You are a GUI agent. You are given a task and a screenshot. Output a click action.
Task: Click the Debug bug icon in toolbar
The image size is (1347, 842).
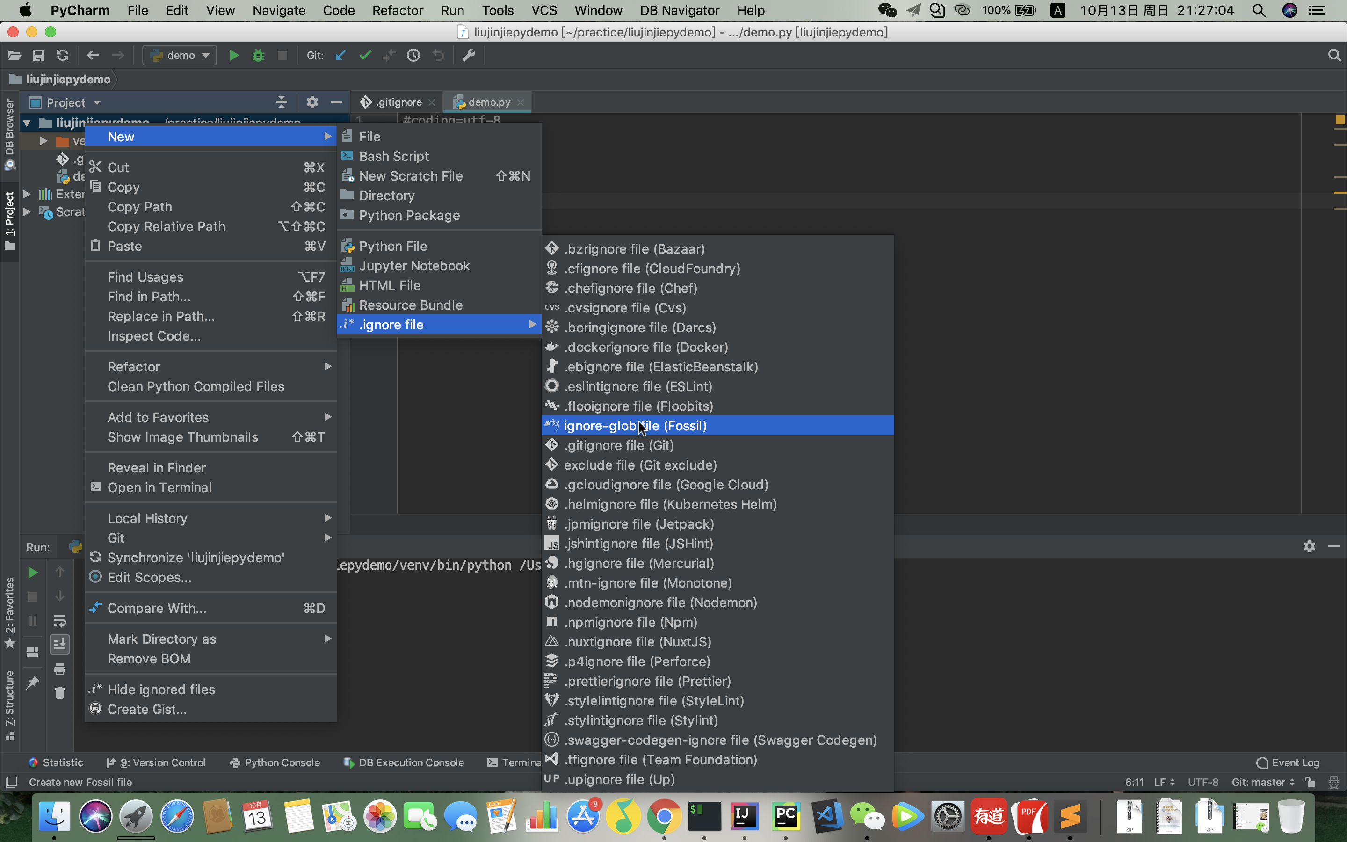click(x=258, y=55)
